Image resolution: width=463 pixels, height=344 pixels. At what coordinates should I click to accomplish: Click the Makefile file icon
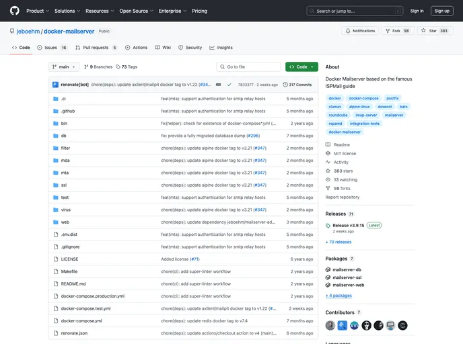pyautogui.click(x=55, y=272)
